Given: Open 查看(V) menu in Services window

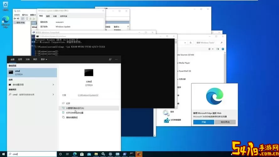Looking at the screenshot, I should [33, 15].
